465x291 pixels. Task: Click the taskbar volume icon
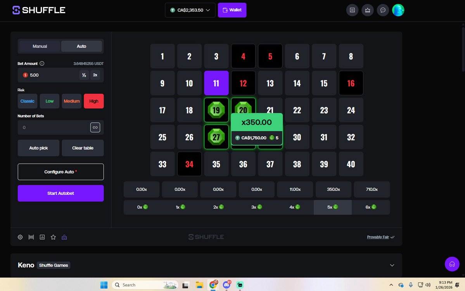point(428,285)
